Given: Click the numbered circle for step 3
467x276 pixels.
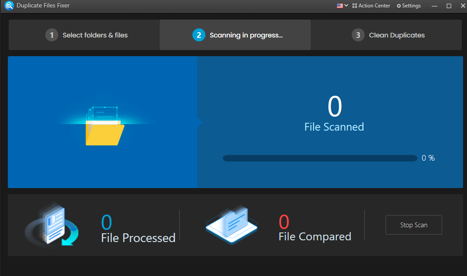Looking at the screenshot, I should (358, 35).
